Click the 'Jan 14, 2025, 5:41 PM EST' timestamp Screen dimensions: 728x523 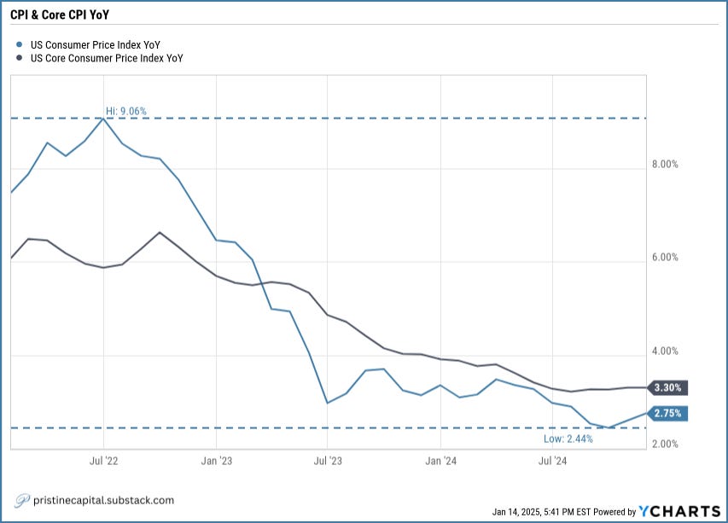tap(541, 512)
